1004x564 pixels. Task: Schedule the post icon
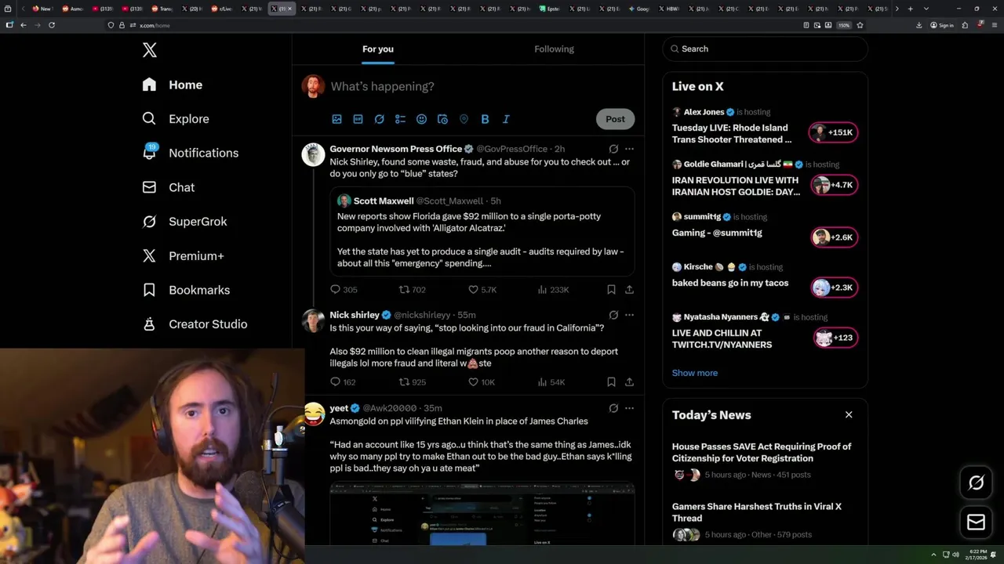point(442,119)
